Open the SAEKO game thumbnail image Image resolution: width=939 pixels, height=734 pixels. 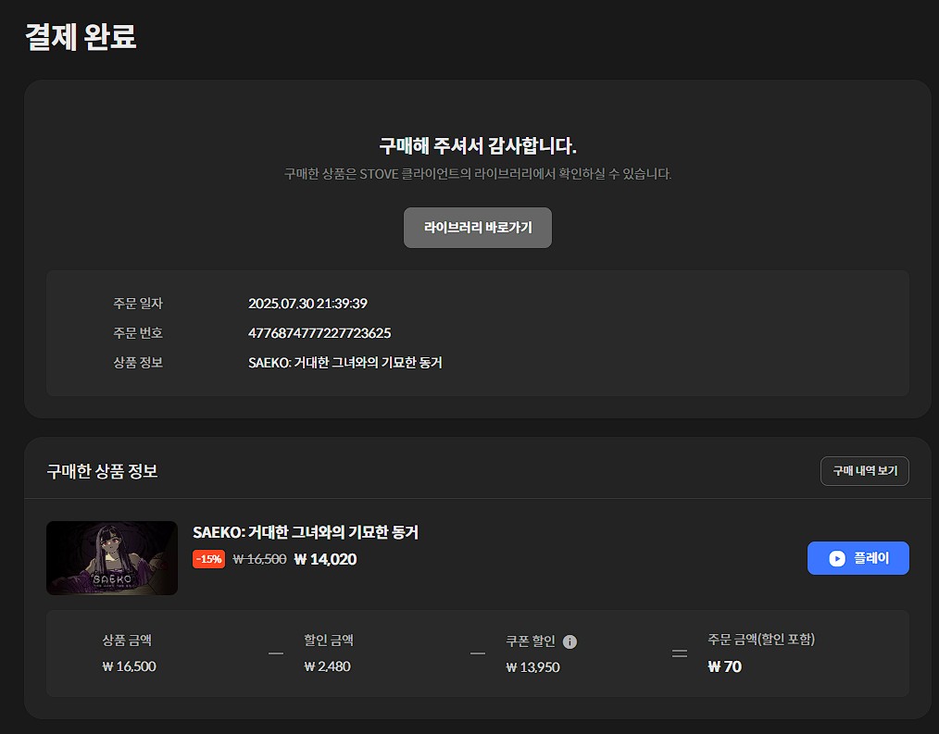(x=112, y=558)
